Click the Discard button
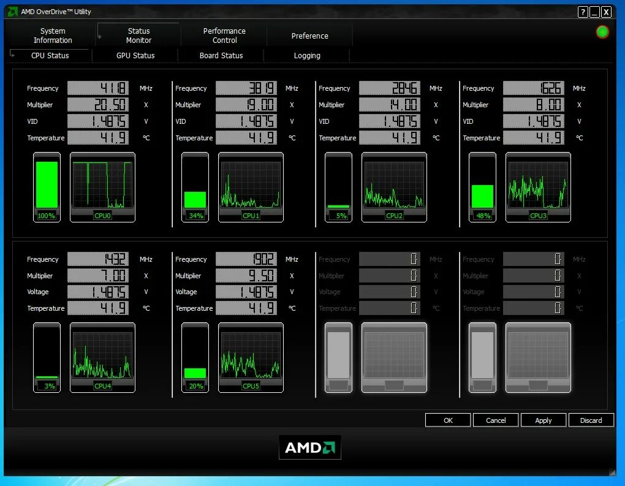 591,420
